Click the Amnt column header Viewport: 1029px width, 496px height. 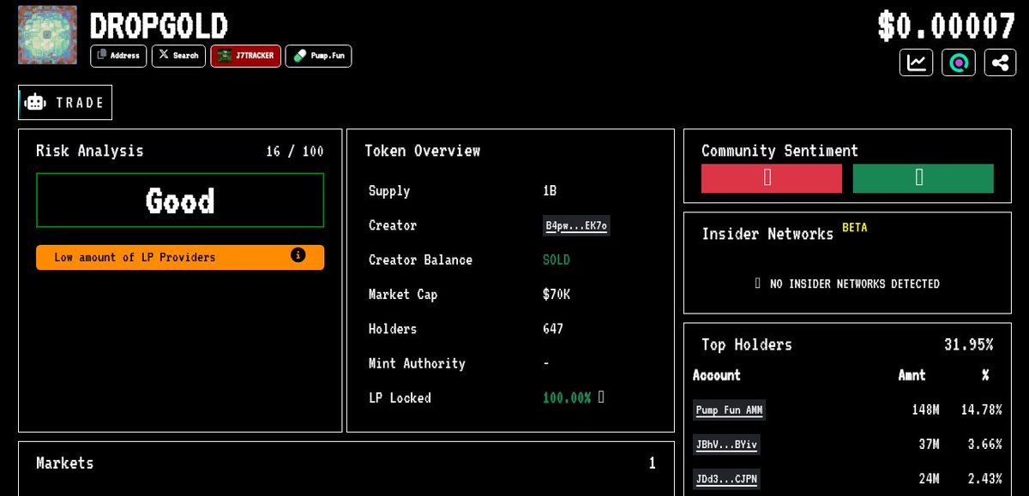click(x=912, y=375)
